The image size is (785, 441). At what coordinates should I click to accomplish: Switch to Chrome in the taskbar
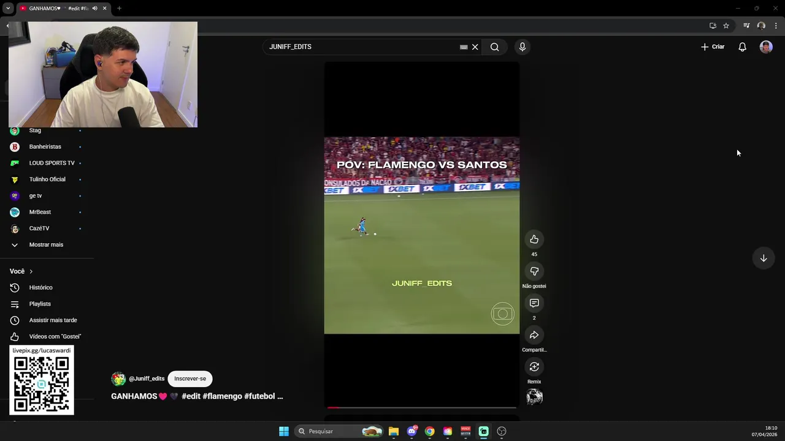430,431
